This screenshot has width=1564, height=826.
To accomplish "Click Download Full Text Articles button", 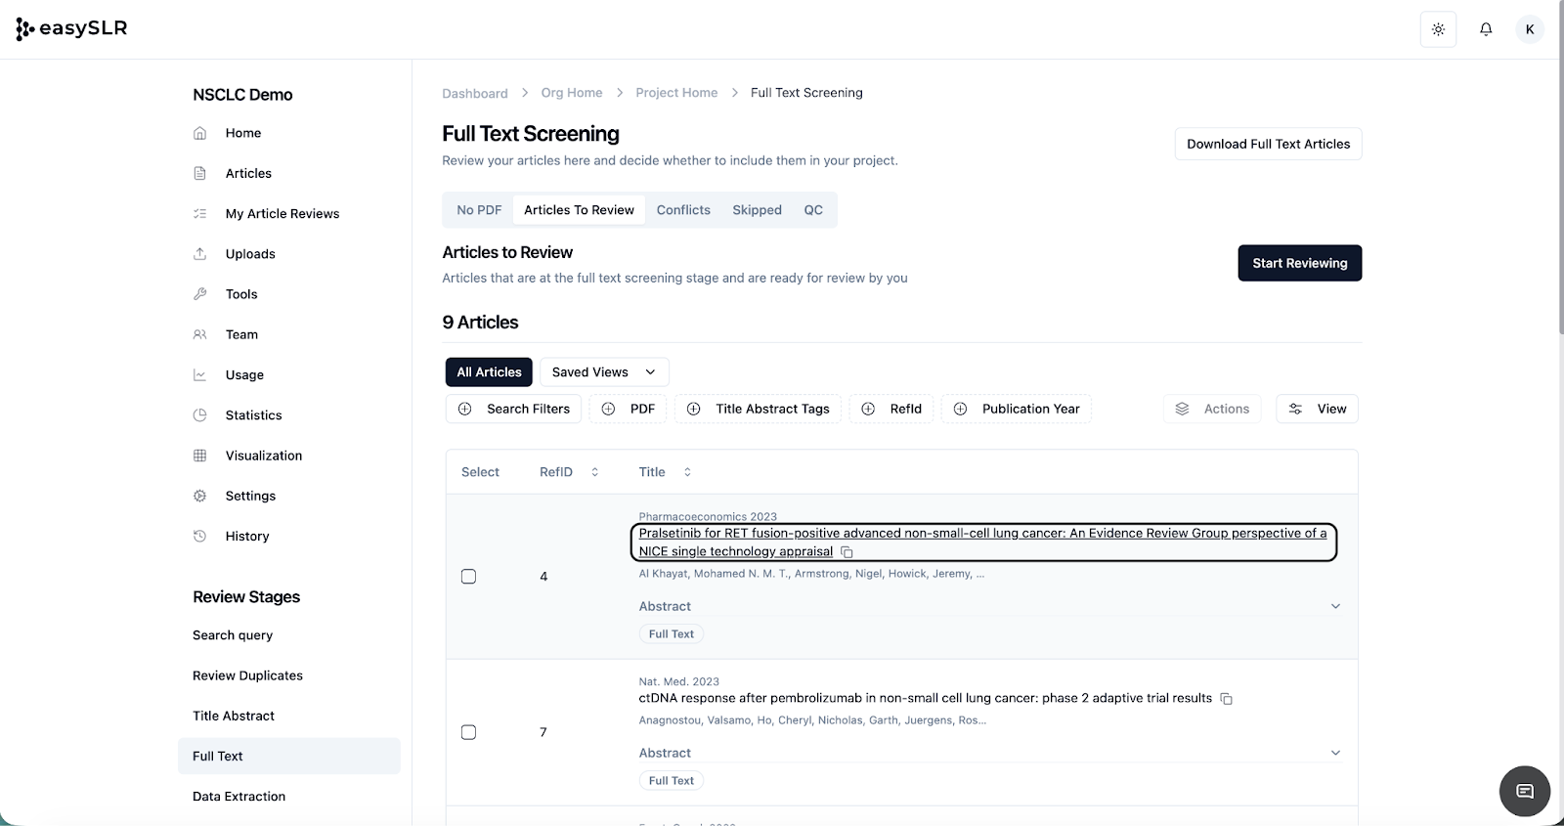I will tap(1268, 144).
